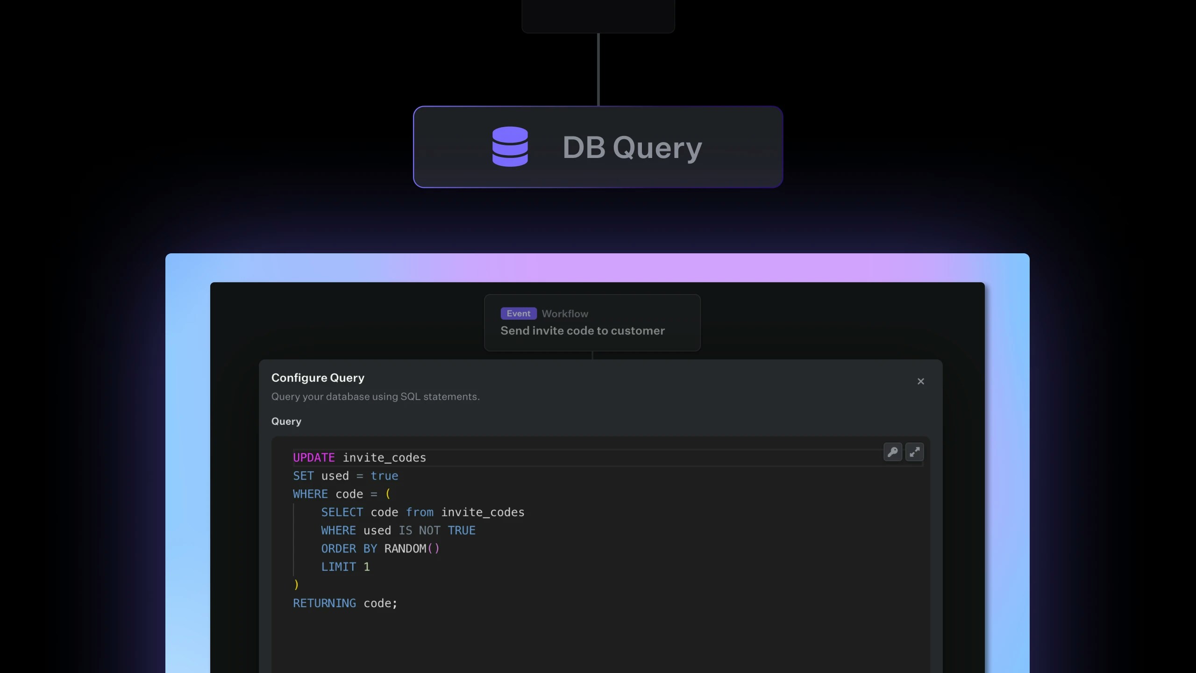Image resolution: width=1196 pixels, height=673 pixels.
Task: Select the Workflow label next to Event
Action: coord(565,313)
